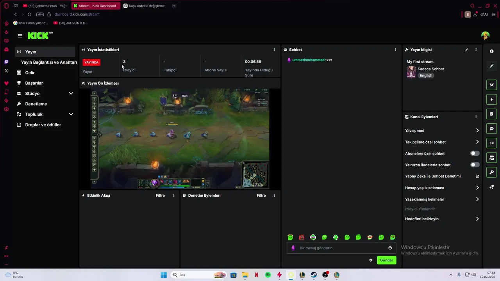Viewport: 500px width, 281px height.
Task: Click the Gönder send button
Action: coord(386,260)
